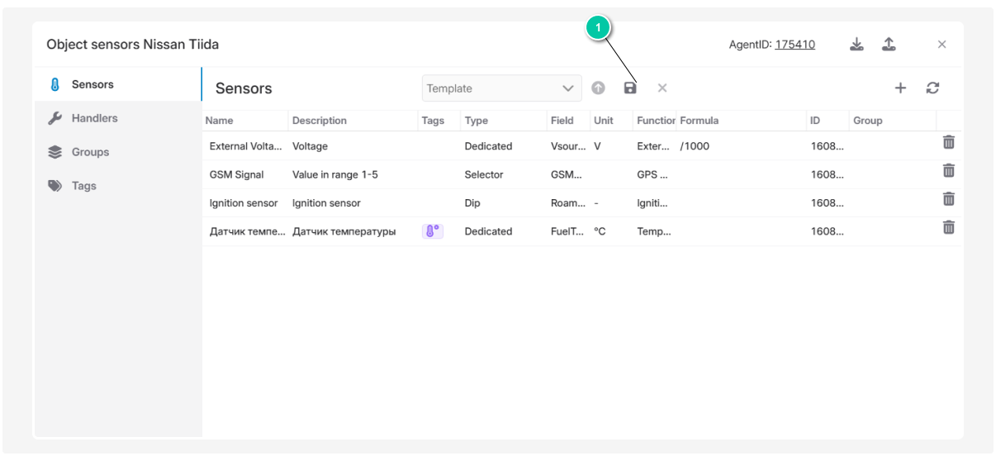The image size is (996, 456).
Task: Go to the Tags tab
Action: 83,186
